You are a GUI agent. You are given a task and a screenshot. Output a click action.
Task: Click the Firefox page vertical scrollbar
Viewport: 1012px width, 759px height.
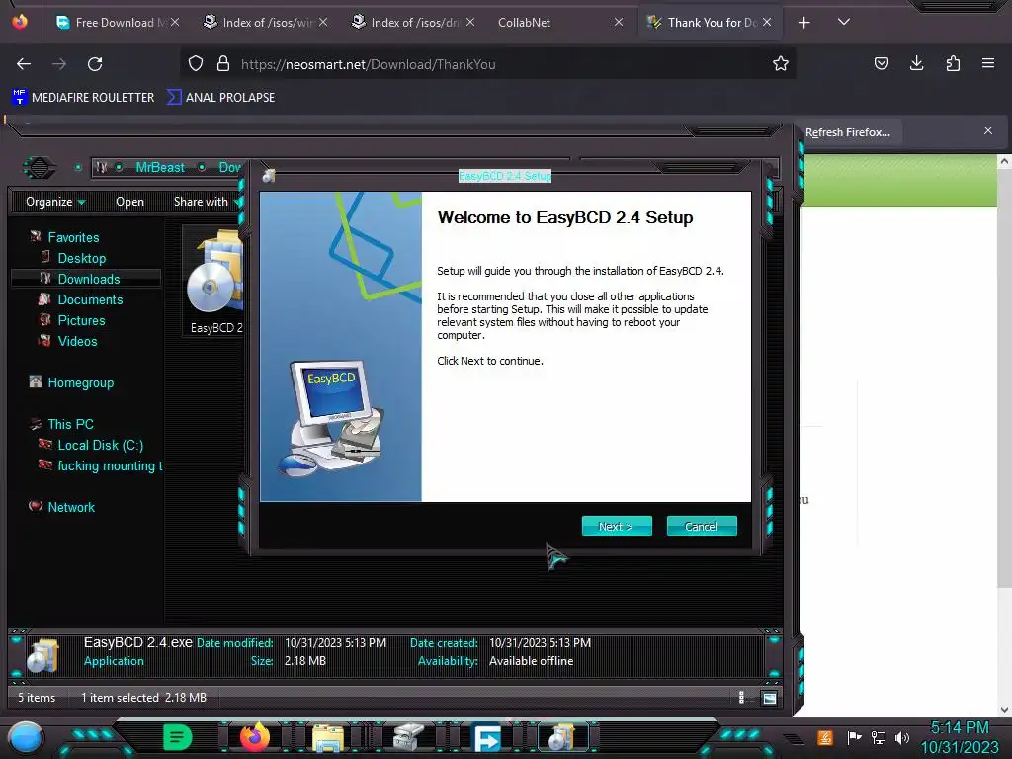coord(1004,436)
